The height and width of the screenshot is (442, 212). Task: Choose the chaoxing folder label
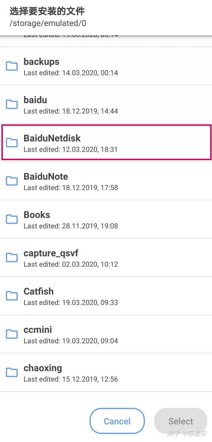click(x=43, y=368)
